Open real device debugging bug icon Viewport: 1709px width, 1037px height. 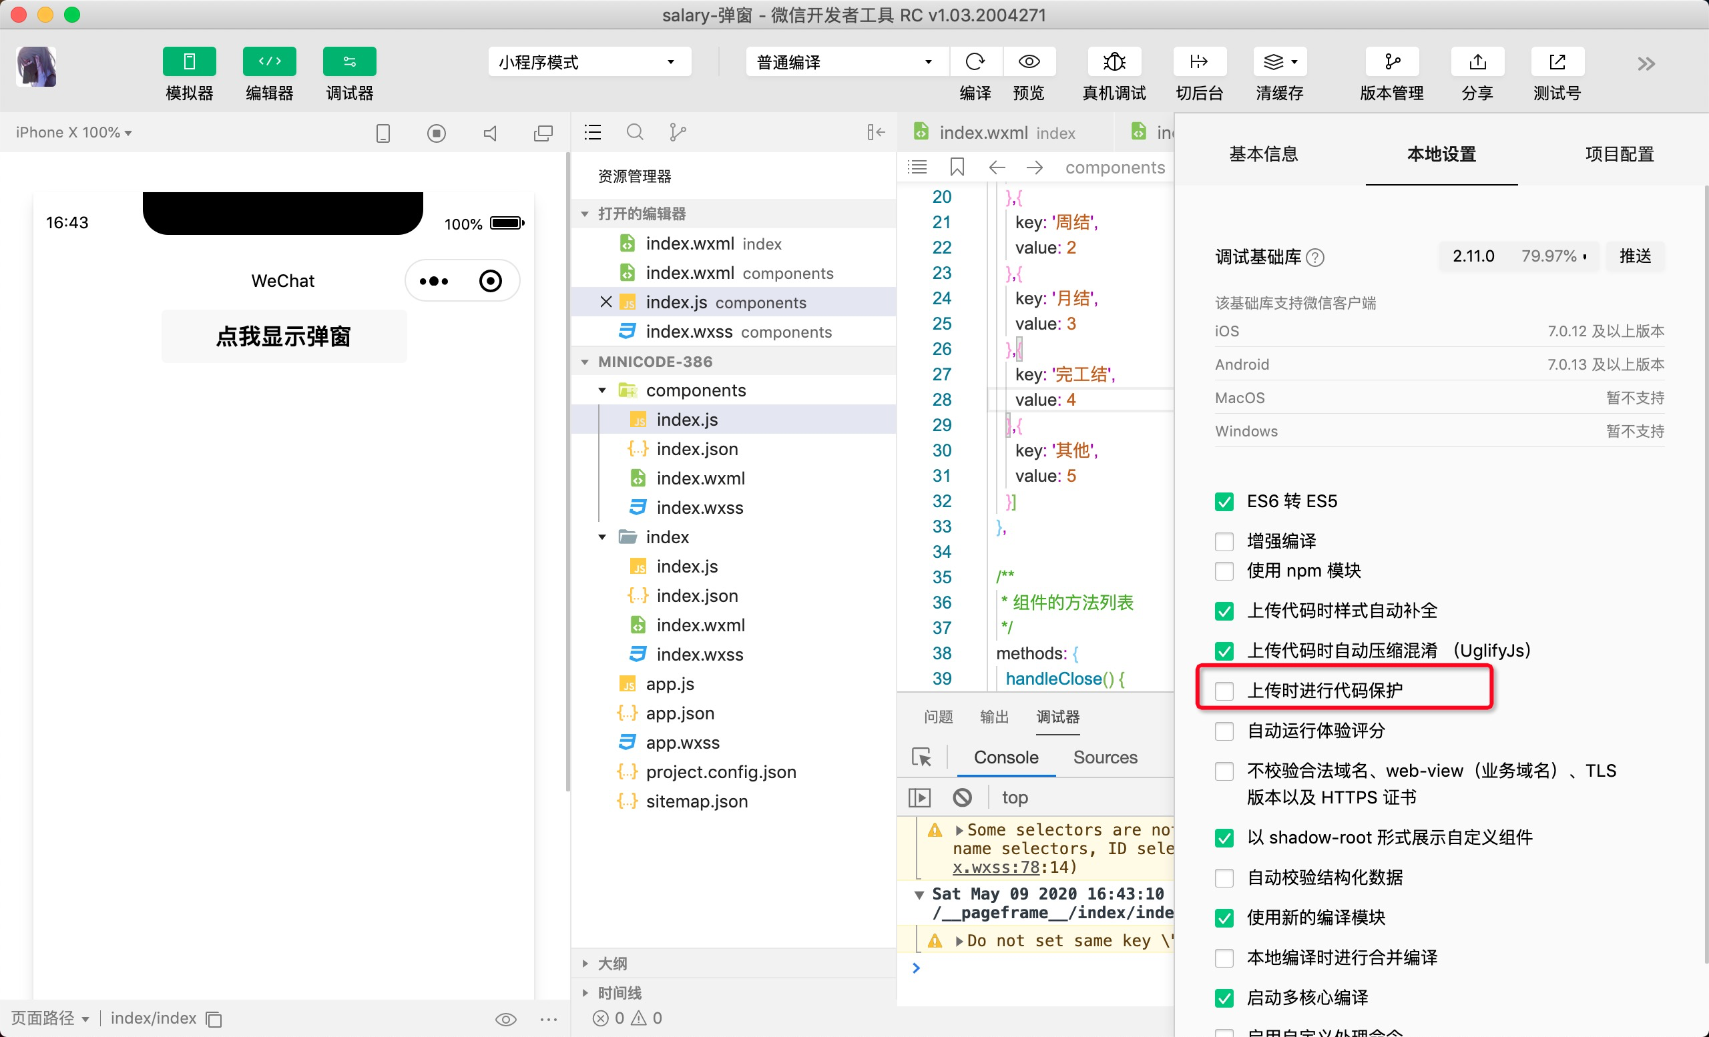(x=1114, y=62)
